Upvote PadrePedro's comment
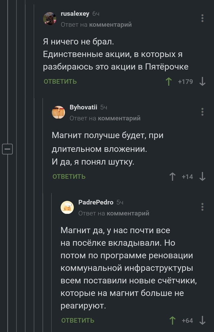Image resolution: width=214 pixels, height=332 pixels. (173, 321)
